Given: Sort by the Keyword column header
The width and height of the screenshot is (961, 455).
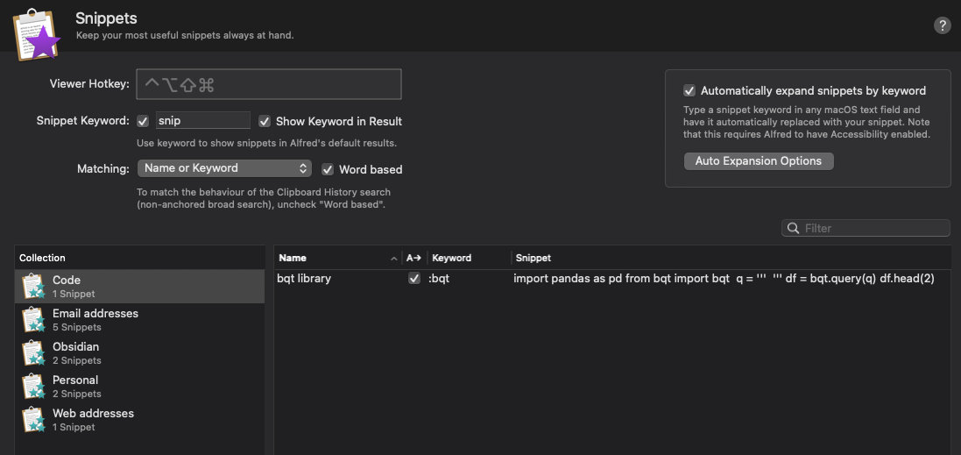Looking at the screenshot, I should (x=452, y=258).
